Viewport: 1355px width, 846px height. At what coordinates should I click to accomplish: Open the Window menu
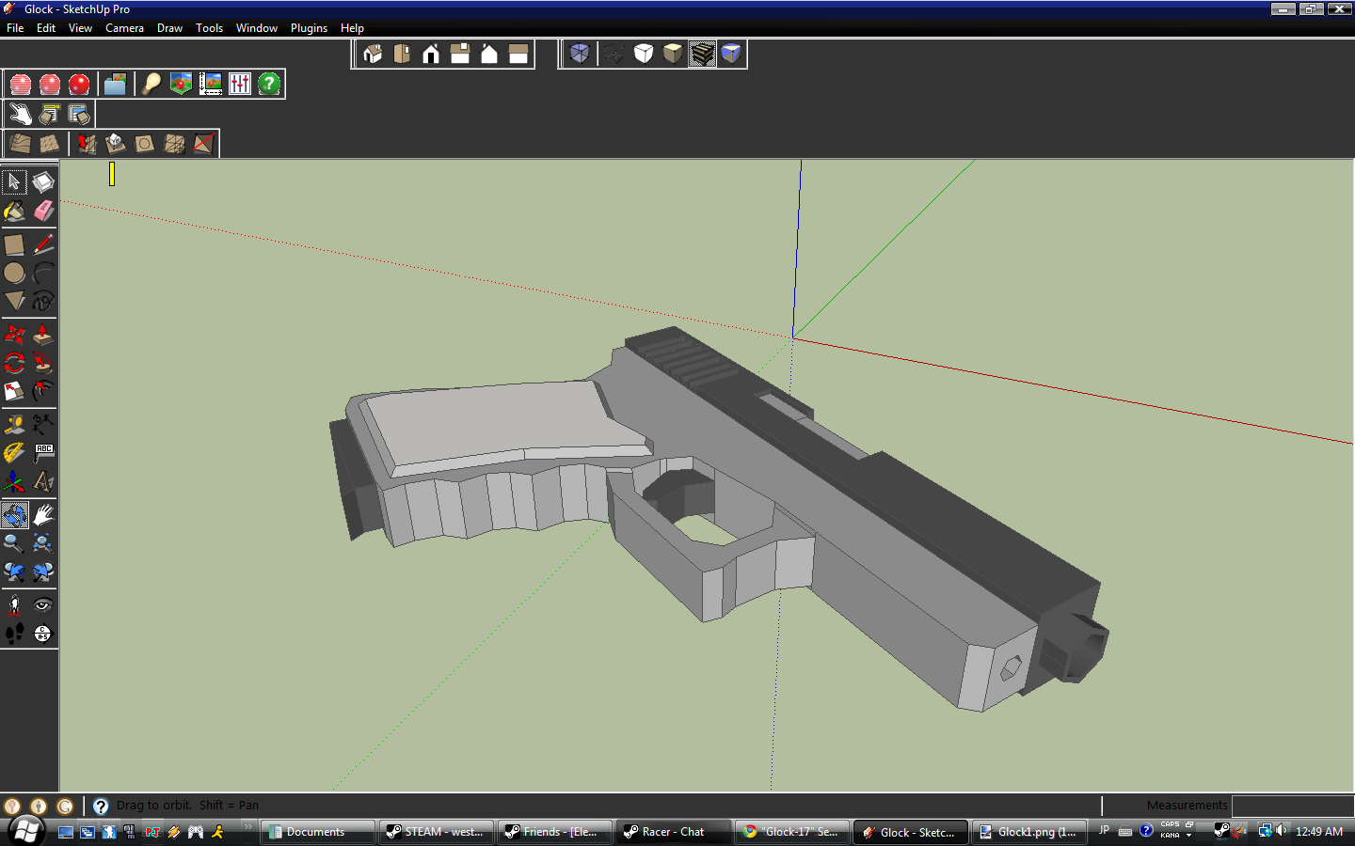click(257, 28)
